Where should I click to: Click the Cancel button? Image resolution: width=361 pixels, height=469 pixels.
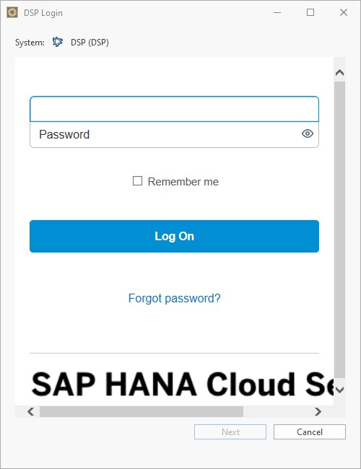(x=310, y=432)
